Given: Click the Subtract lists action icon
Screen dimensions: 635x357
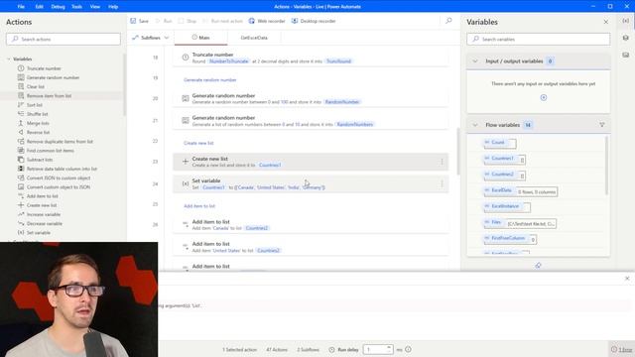Looking at the screenshot, I should click(x=21, y=160).
